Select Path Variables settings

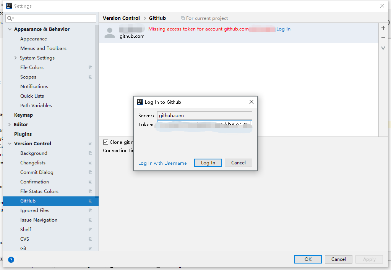[x=36, y=106]
